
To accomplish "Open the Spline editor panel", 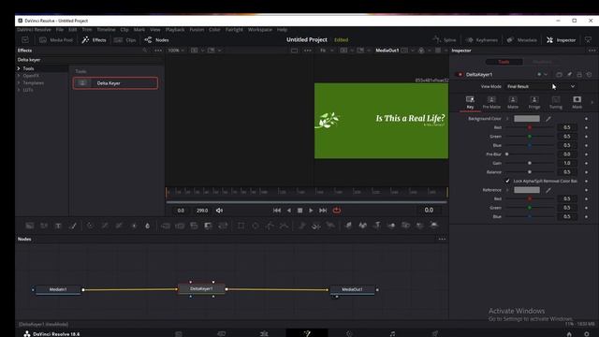I will pos(445,39).
